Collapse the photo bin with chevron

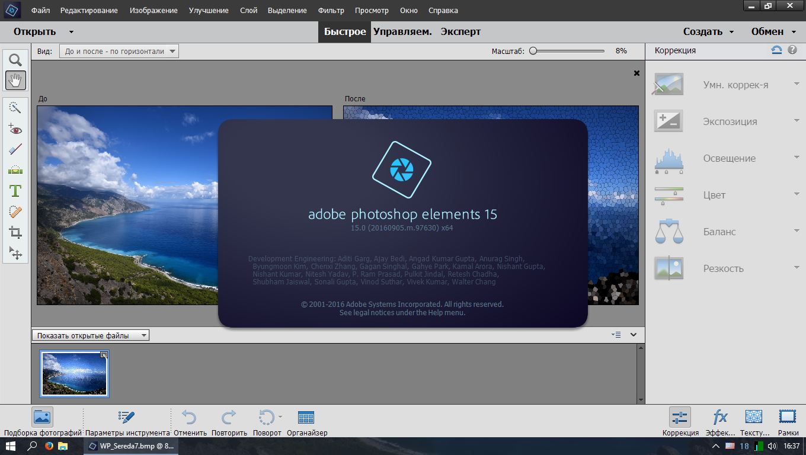point(634,335)
